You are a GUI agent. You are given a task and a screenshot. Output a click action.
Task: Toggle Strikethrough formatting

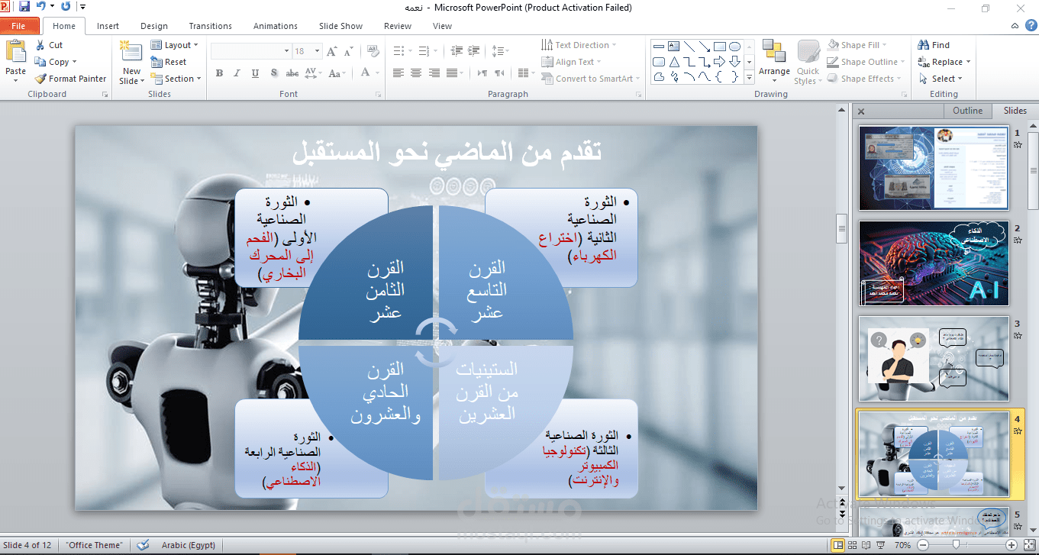(292, 73)
